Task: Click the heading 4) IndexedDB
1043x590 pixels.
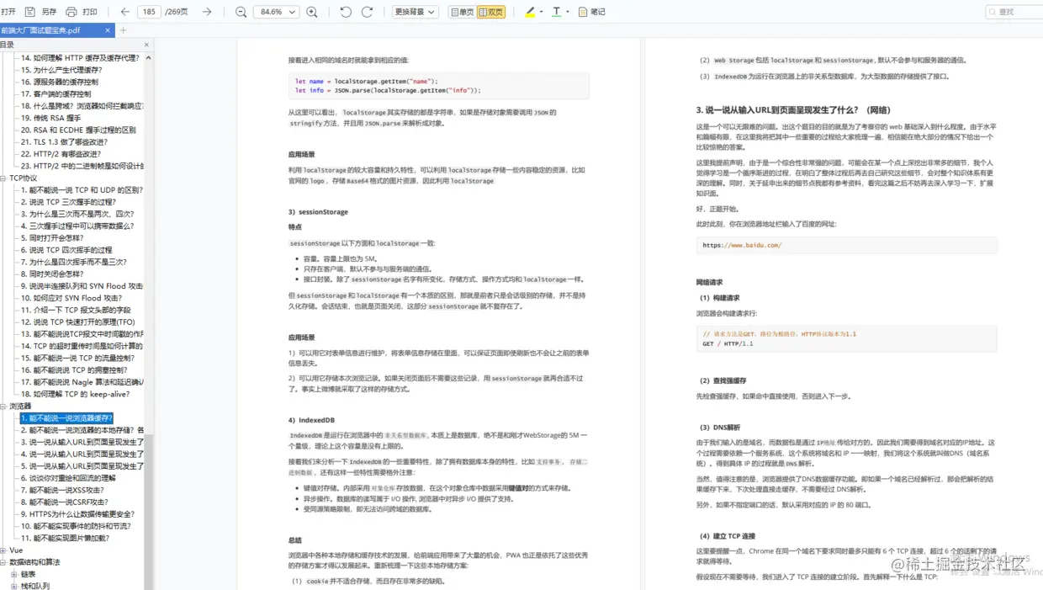Action: coord(311,420)
